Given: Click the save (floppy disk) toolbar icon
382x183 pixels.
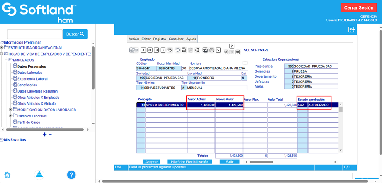Looking at the screenshot, I should 184,50.
